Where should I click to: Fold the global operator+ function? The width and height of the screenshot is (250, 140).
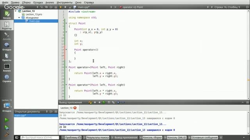(x=66, y=67)
